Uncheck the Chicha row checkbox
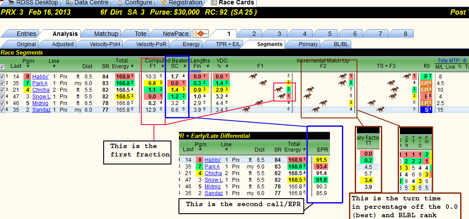Screen dimensions: 469x219 (x=2, y=90)
